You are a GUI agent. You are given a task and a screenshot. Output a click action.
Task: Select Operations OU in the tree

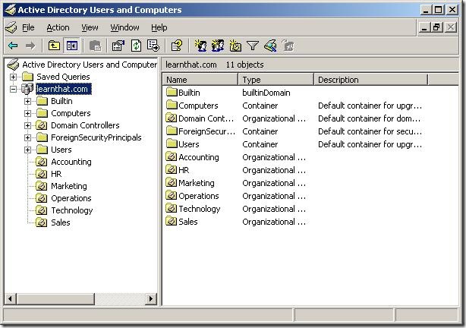pyautogui.click(x=71, y=198)
